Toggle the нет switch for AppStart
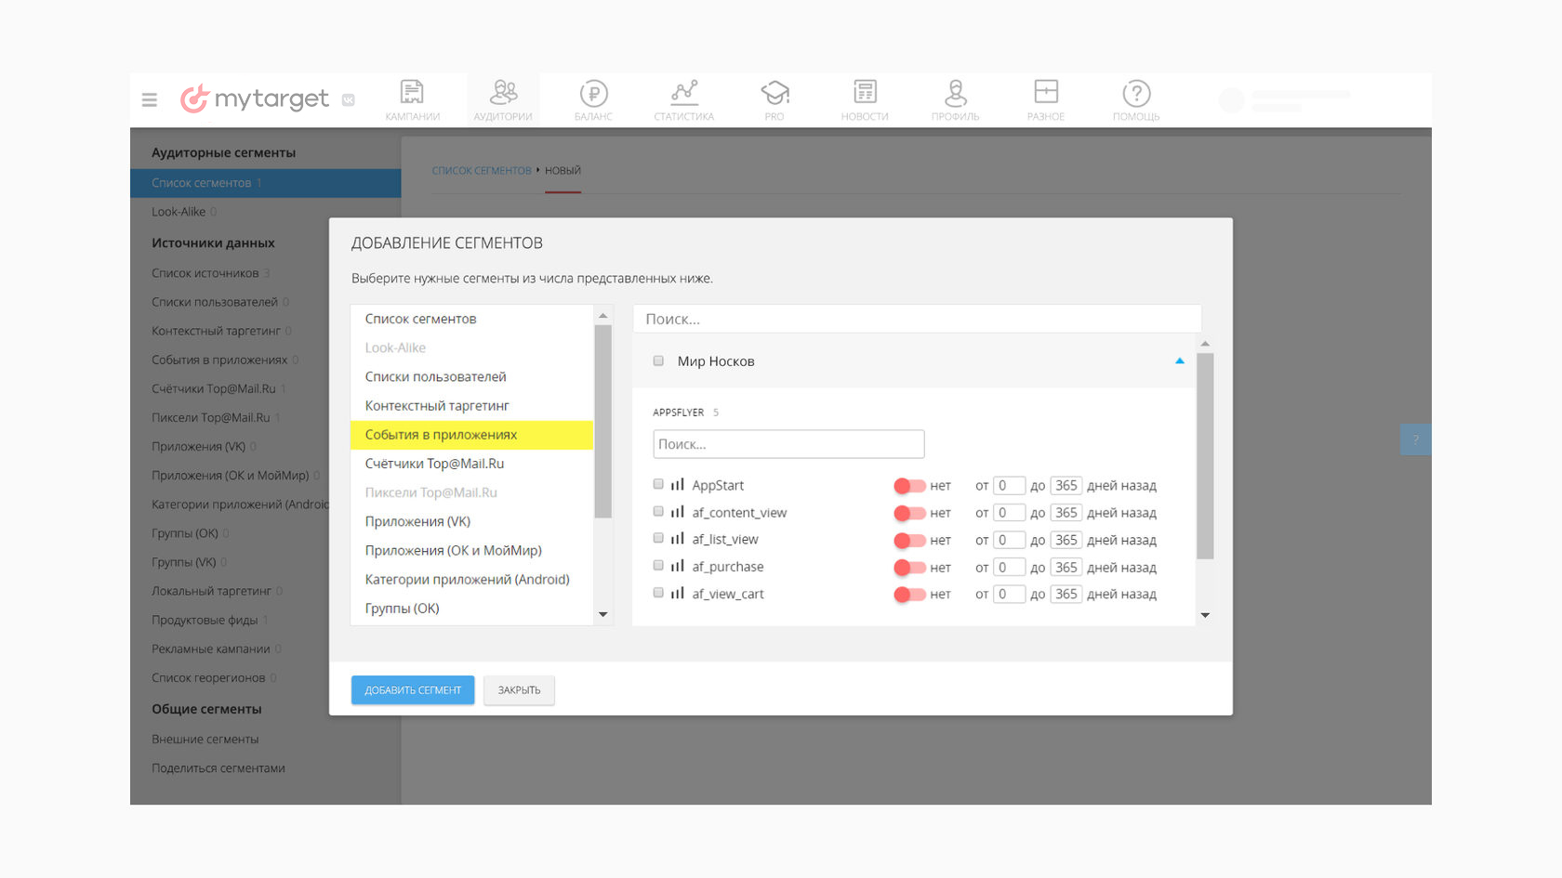1562x878 pixels. (x=909, y=485)
